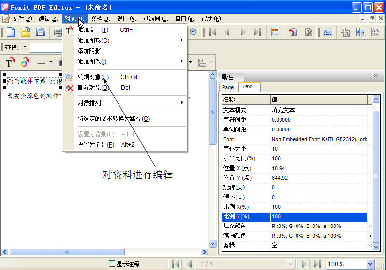
Task: Click the 笔画颜色 color value row
Action: (295, 236)
